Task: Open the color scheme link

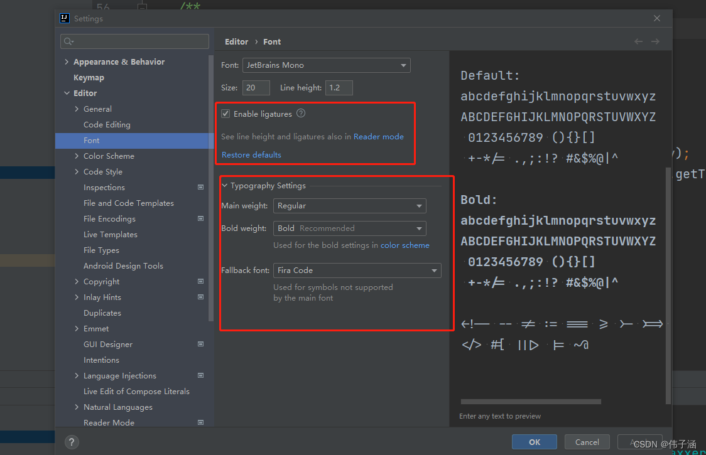Action: point(405,245)
